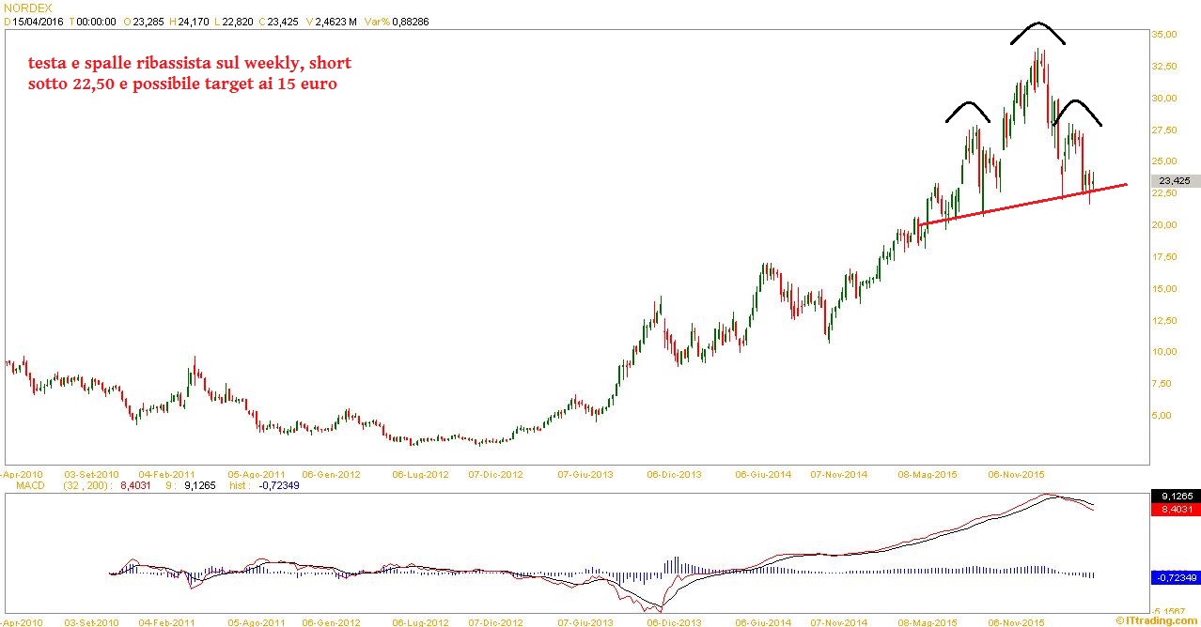Click the NORDEX chart title
This screenshot has width=1201, height=627.
[x=27, y=8]
